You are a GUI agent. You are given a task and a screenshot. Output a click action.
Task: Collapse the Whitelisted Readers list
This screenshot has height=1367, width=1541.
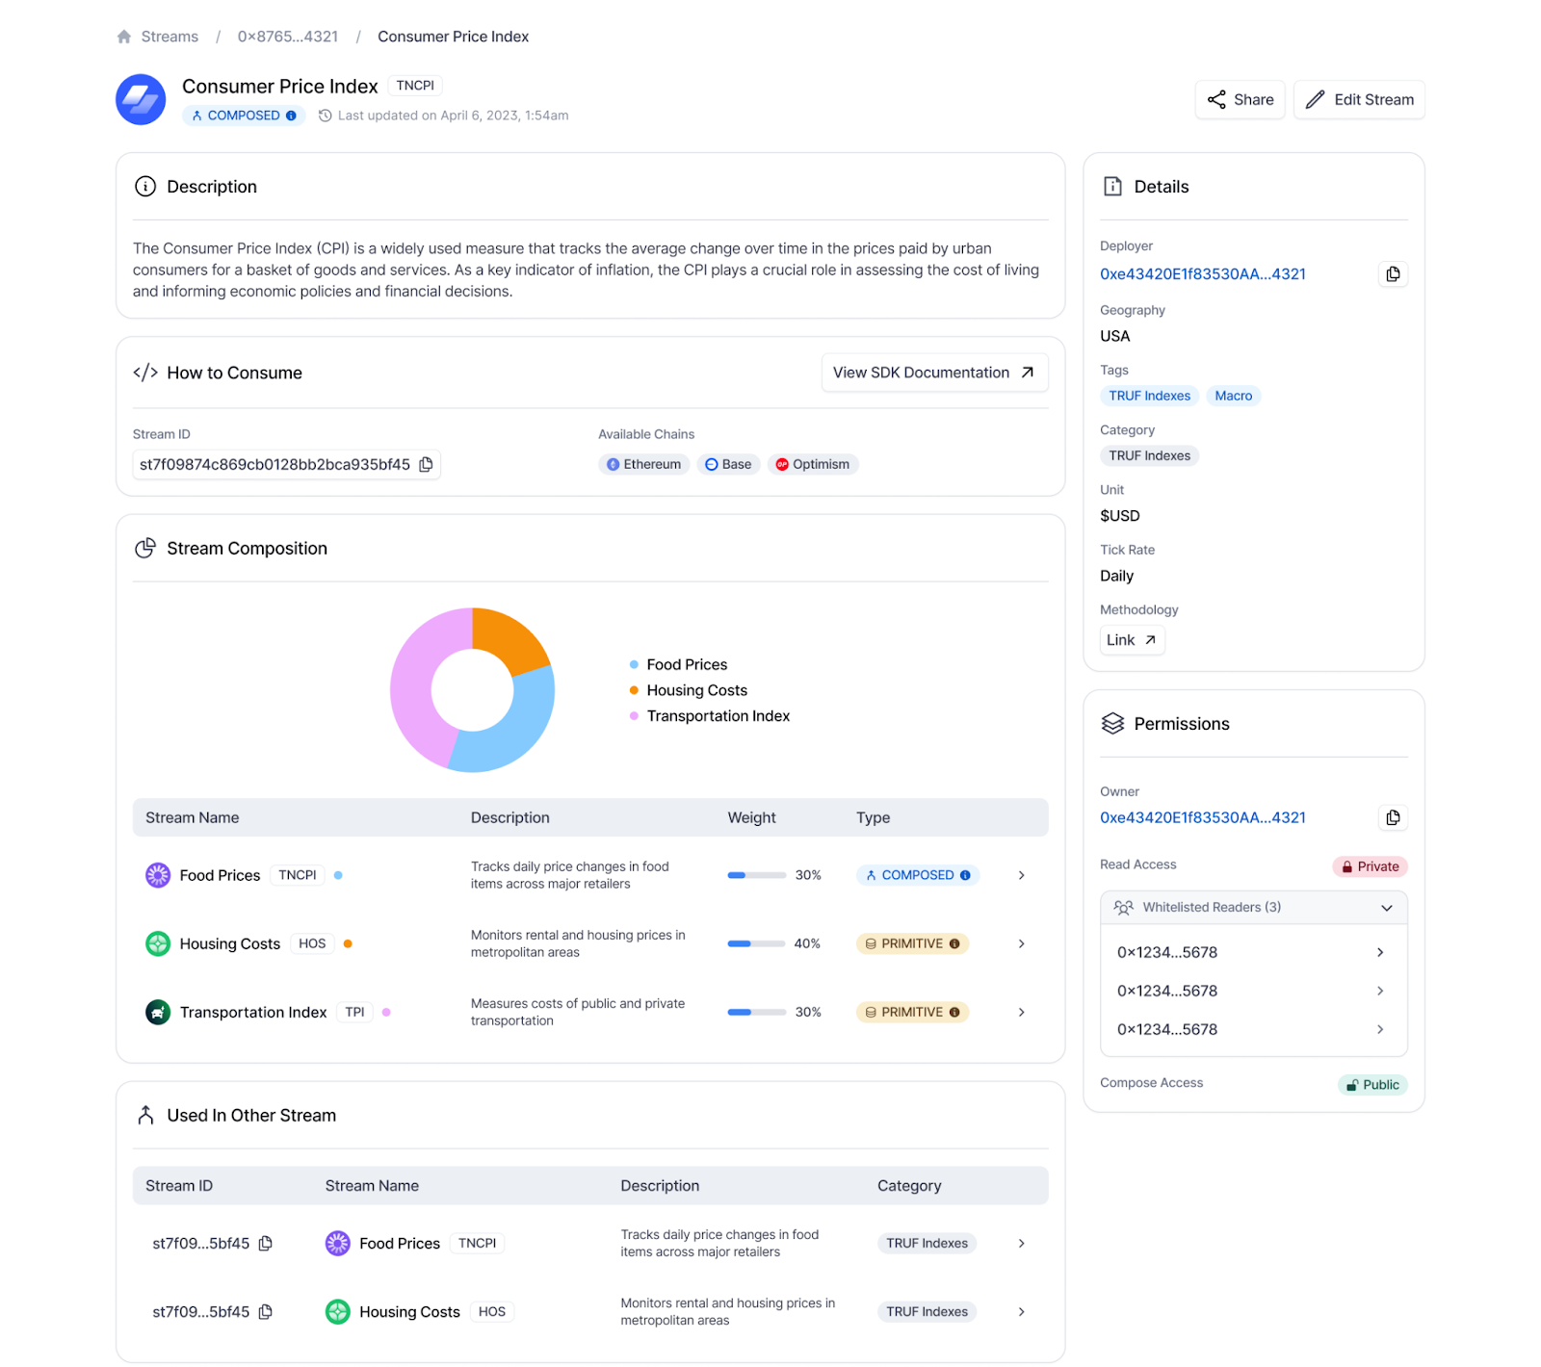(1386, 908)
